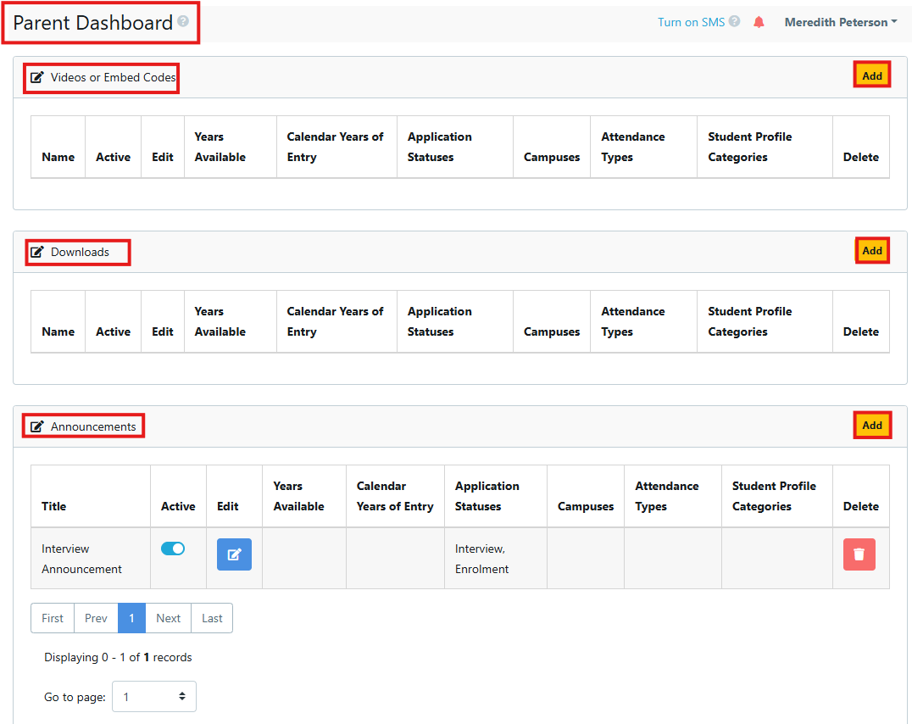Viewport: 912px width, 724px height.
Task: Go to the First page of announcements
Action: 52,618
